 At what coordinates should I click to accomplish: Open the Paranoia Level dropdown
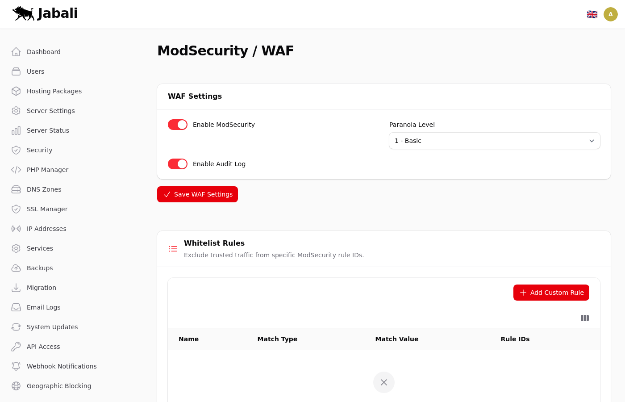(494, 141)
